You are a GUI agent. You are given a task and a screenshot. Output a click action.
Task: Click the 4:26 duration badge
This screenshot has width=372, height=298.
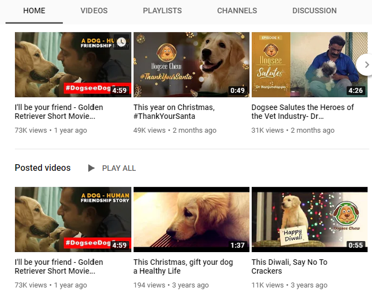point(355,91)
